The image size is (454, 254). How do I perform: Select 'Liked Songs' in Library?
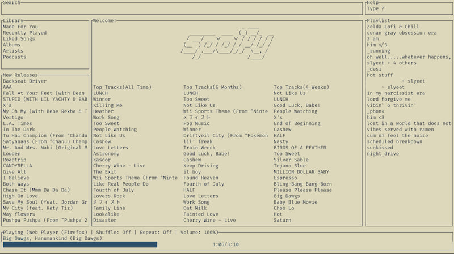coord(19,38)
